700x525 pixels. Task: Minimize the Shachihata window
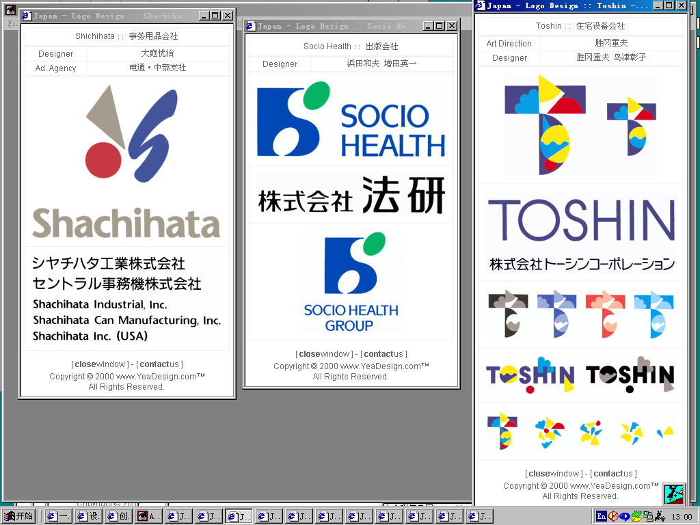204,16
